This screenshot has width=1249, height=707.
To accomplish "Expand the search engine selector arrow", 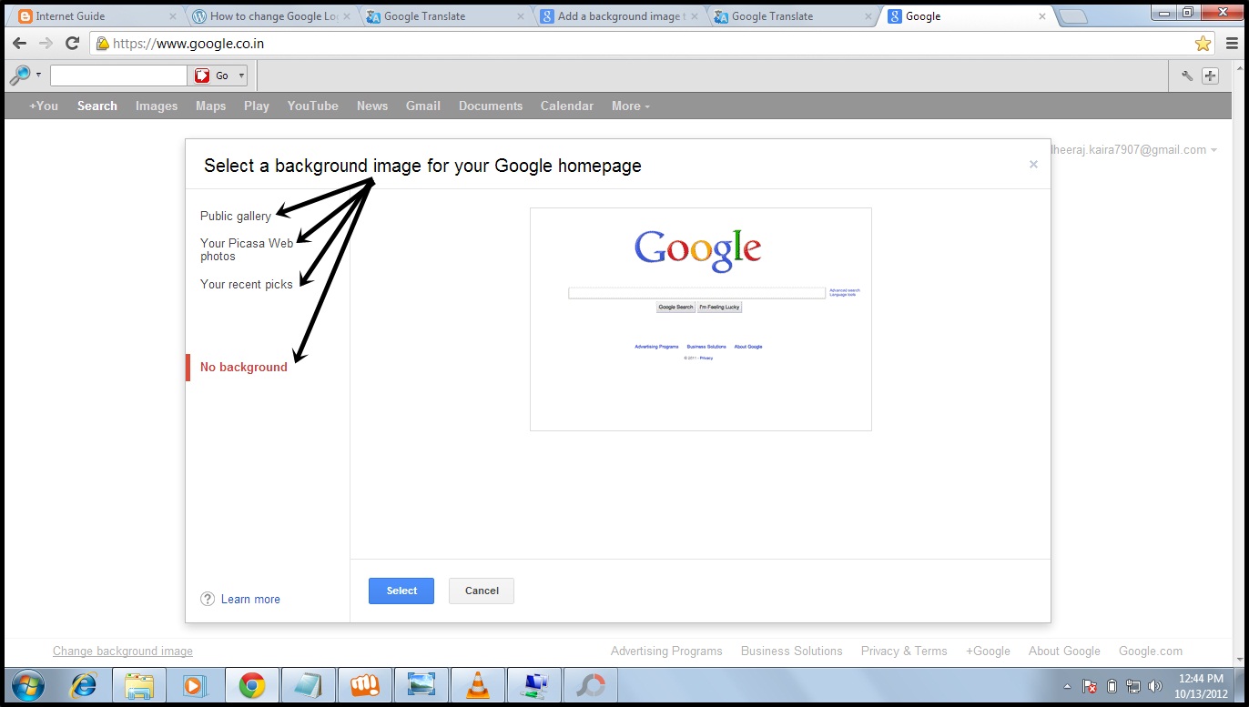I will click(x=38, y=75).
